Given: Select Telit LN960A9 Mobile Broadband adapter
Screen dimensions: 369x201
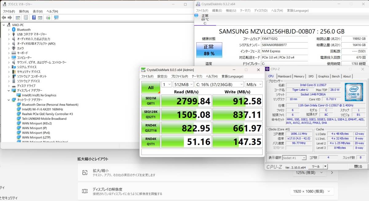Looking at the screenshot, I should click(x=44, y=119).
